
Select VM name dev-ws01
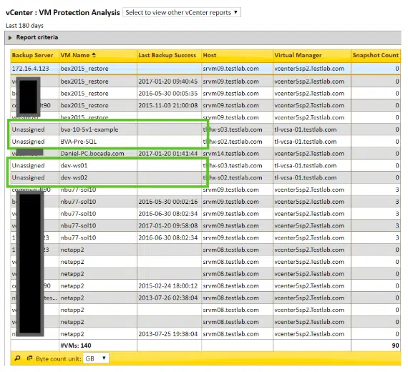coord(74,165)
